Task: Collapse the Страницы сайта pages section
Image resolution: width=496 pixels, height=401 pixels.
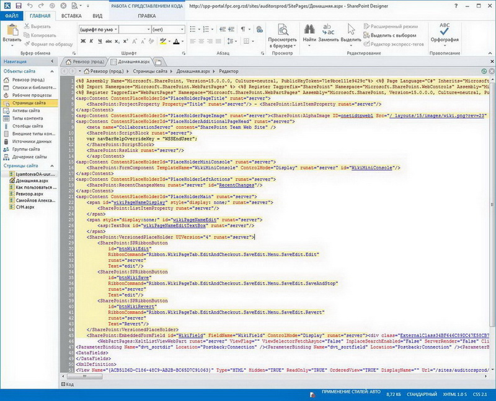Action: click(x=52, y=166)
